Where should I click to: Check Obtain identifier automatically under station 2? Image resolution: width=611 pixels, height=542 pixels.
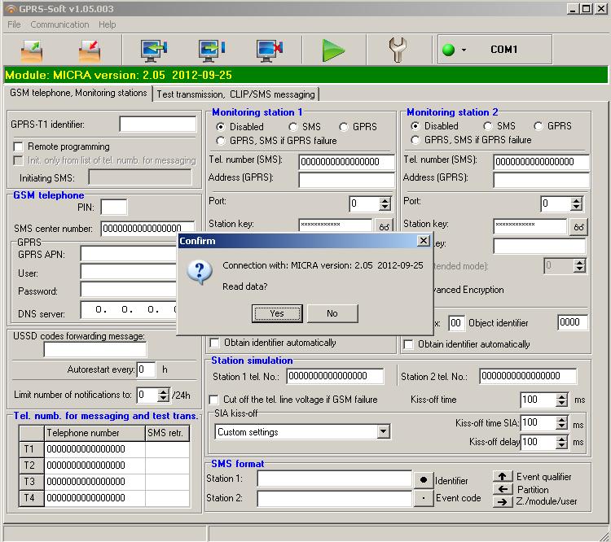(x=408, y=344)
